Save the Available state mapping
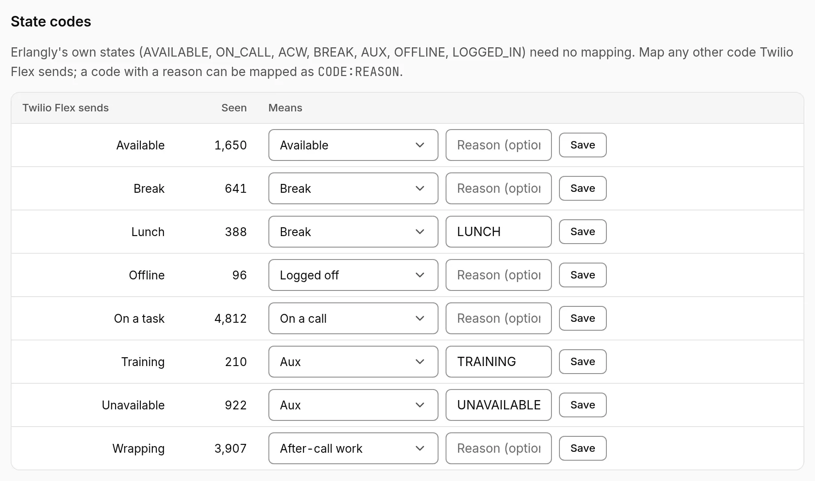 582,145
